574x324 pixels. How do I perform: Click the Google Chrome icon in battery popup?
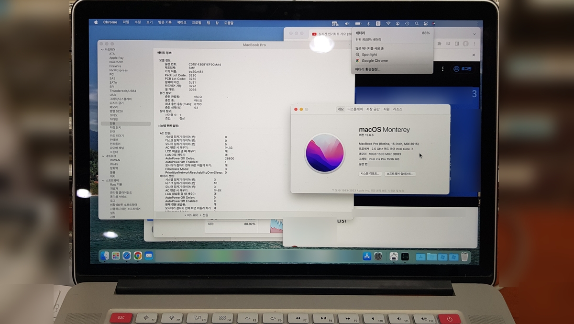click(357, 61)
